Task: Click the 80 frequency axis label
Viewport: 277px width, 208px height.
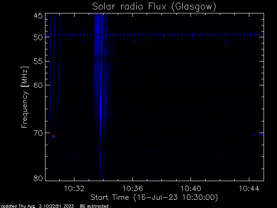Action: tap(38, 178)
